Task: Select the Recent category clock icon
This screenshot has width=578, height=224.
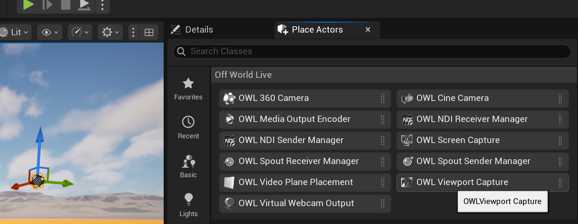Action: tap(188, 128)
